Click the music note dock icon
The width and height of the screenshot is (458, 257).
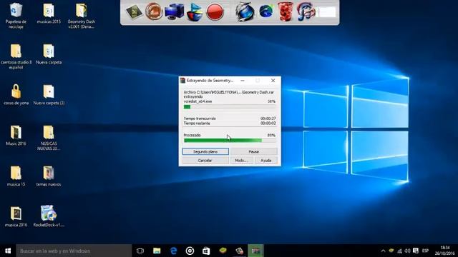tap(306, 11)
